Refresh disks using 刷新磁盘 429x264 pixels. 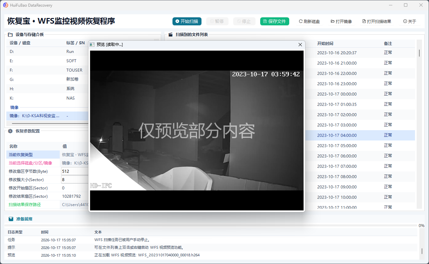(x=309, y=21)
